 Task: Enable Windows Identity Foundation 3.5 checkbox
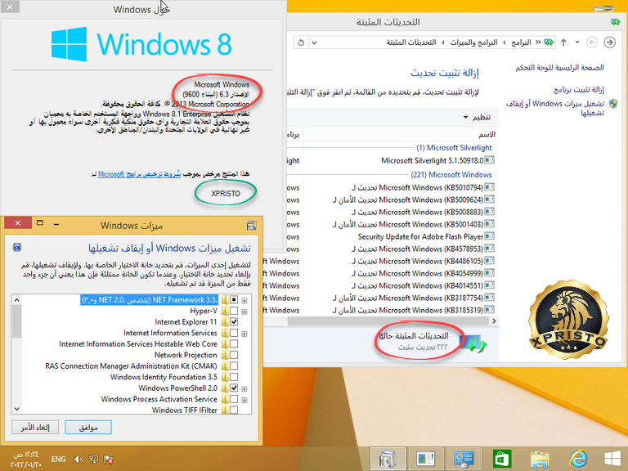tap(234, 377)
